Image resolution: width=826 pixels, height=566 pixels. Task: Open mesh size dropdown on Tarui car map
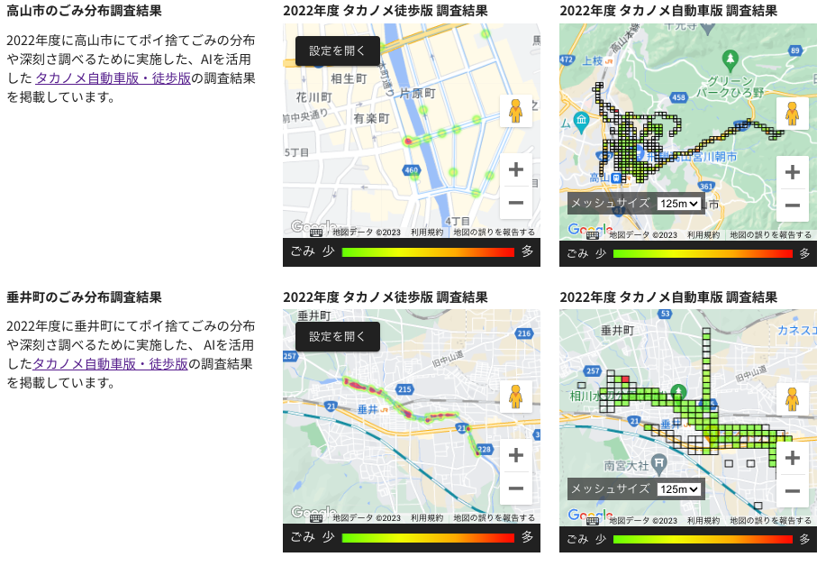point(679,489)
